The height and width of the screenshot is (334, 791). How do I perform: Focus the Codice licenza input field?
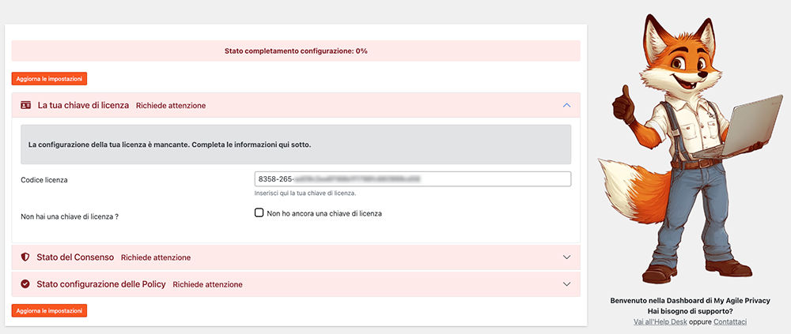click(x=412, y=179)
